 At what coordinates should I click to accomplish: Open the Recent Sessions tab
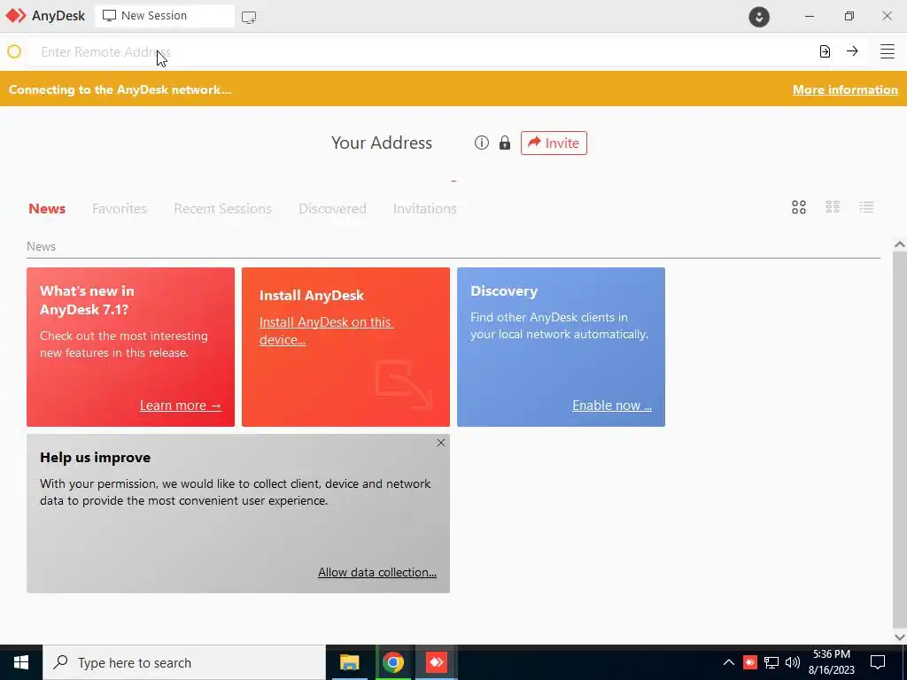[222, 209]
